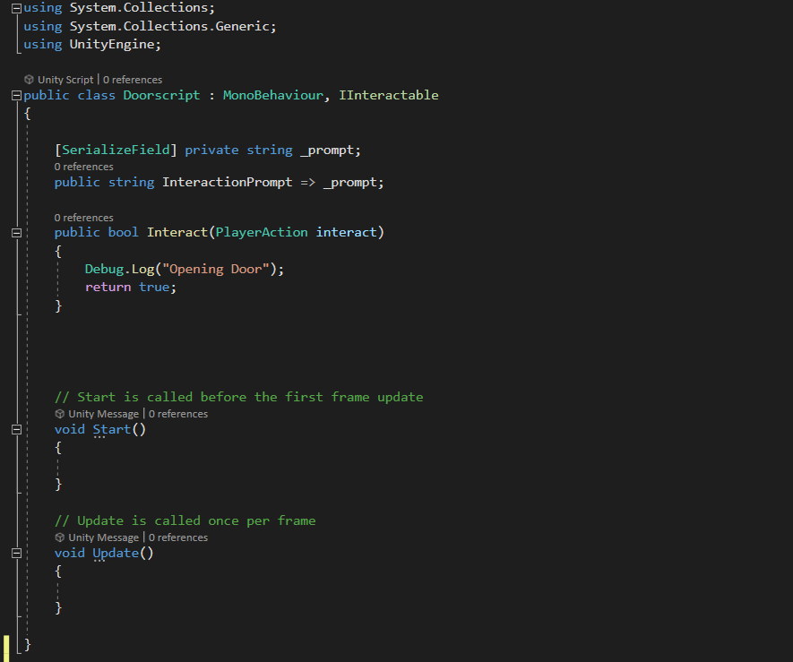Image resolution: width=793 pixels, height=662 pixels.
Task: Click the 'IInteractable' interface name
Action: (x=388, y=95)
